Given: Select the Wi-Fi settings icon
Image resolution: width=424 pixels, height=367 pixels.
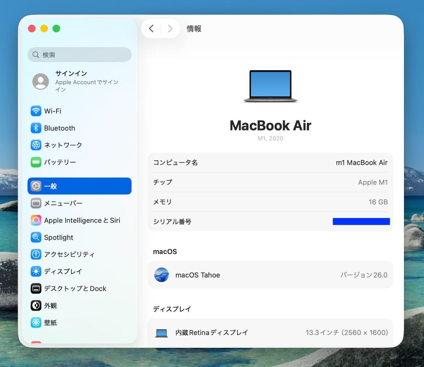Looking at the screenshot, I should click(x=36, y=111).
